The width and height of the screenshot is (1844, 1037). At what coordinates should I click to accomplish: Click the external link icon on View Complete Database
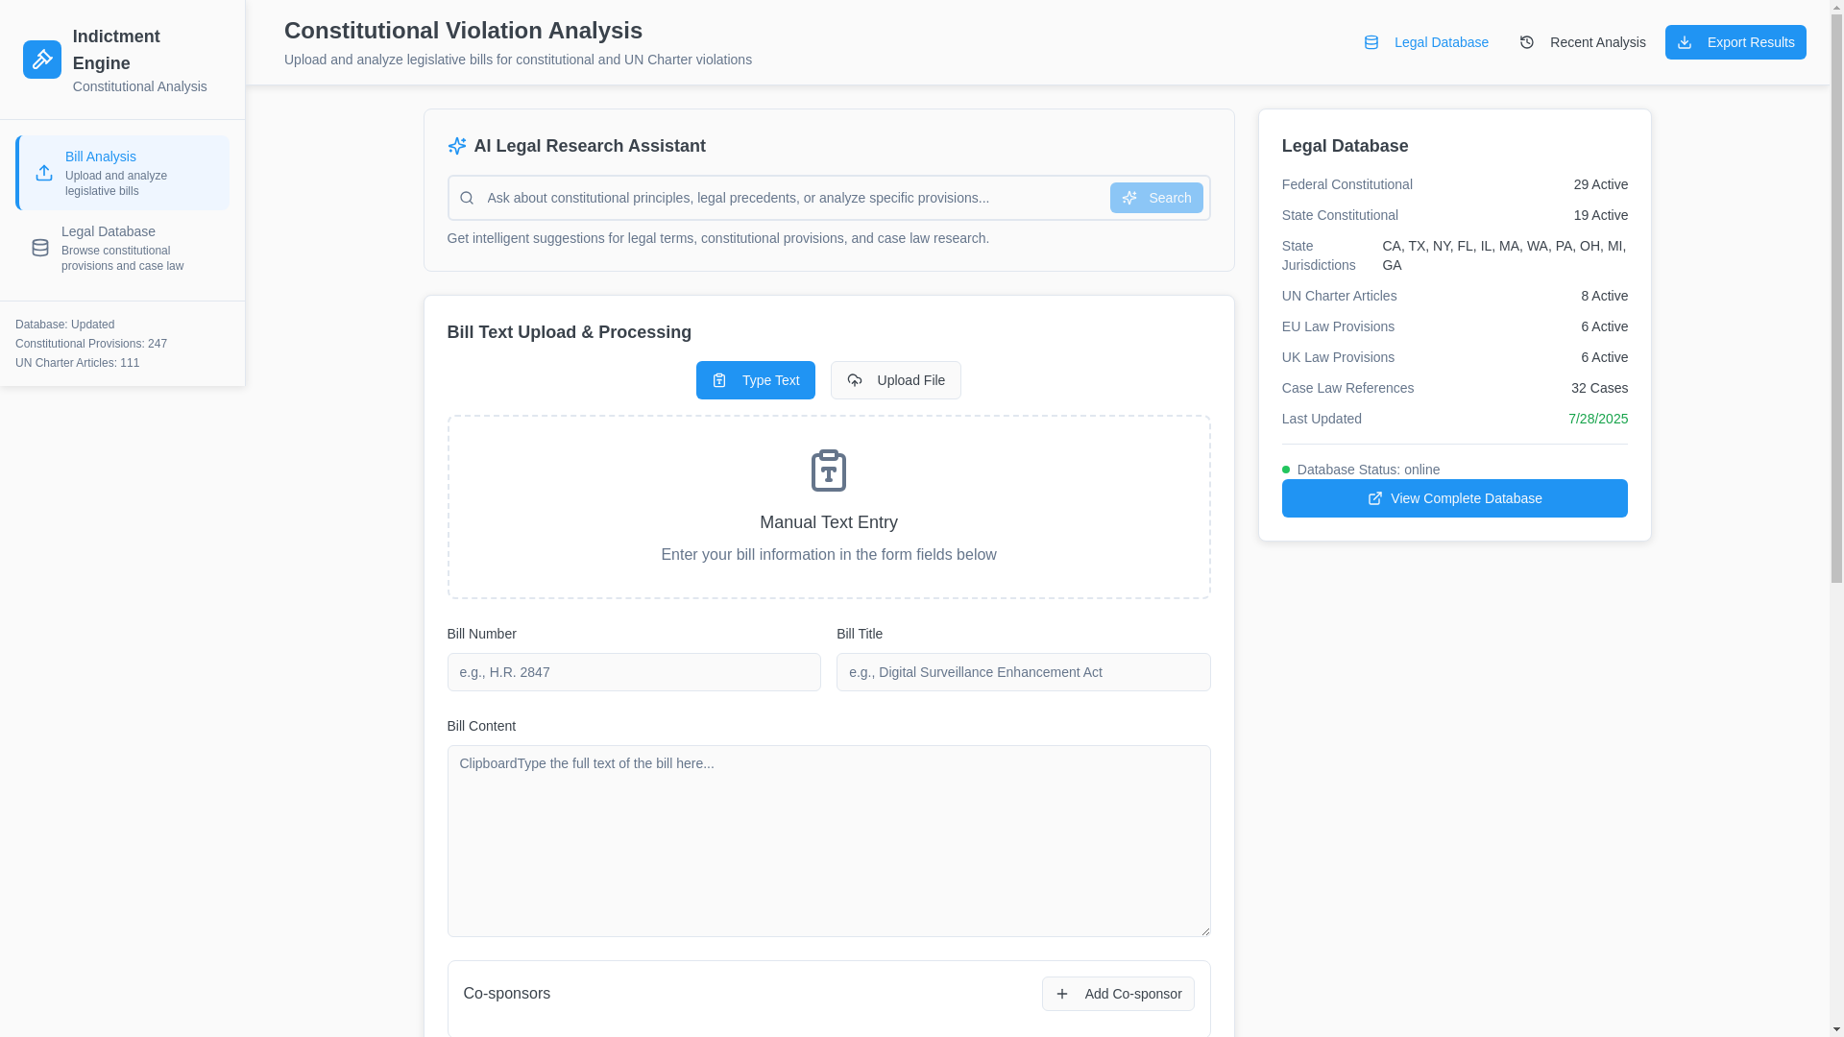point(1375,498)
